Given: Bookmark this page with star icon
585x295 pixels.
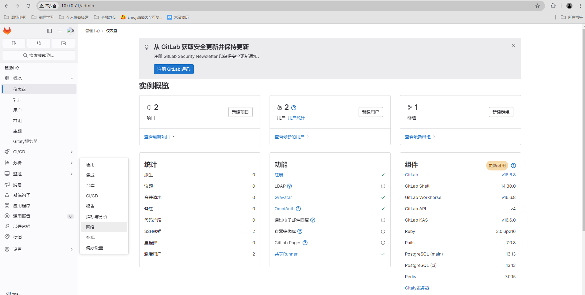Looking at the screenshot, I should pos(538,6).
